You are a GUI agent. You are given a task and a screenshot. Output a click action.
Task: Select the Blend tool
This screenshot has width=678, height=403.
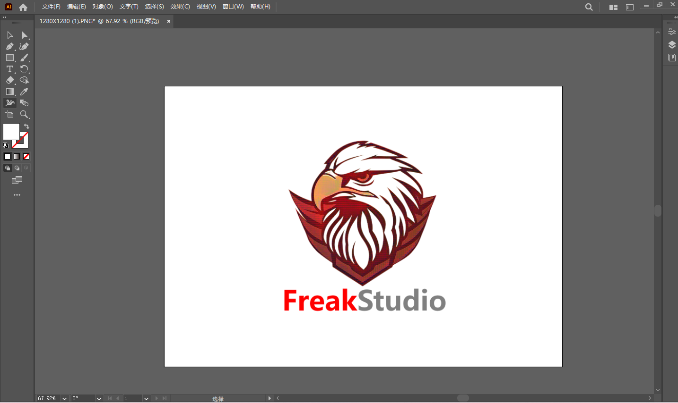[25, 103]
